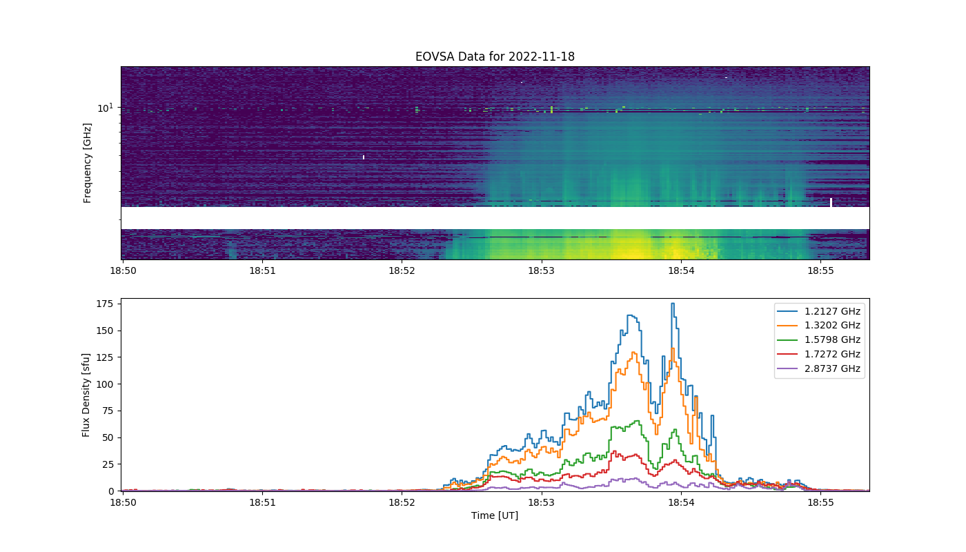Click the plot title EOVSA Data for 2022-11-18
This screenshot has width=966, height=552.
click(495, 57)
